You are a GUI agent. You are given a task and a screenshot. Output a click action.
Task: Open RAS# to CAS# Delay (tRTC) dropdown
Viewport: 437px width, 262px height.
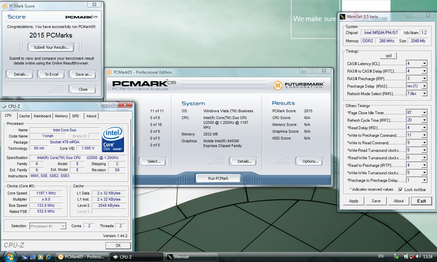tap(424, 71)
